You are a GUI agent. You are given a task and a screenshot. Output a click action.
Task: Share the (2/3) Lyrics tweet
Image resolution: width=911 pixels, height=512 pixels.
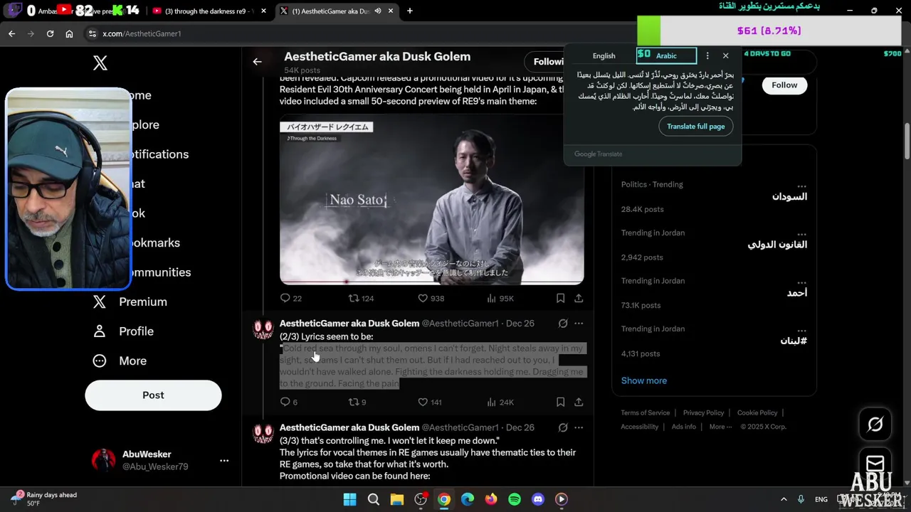coord(579,402)
